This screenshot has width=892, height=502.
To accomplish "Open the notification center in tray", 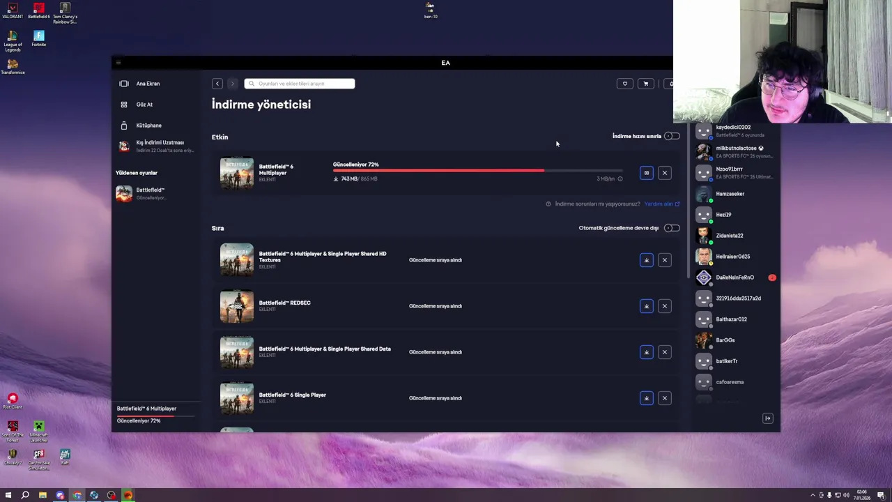I will point(881,495).
